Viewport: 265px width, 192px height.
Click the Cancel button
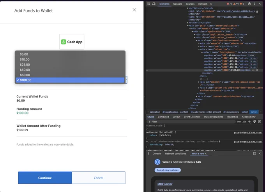tap(99, 178)
